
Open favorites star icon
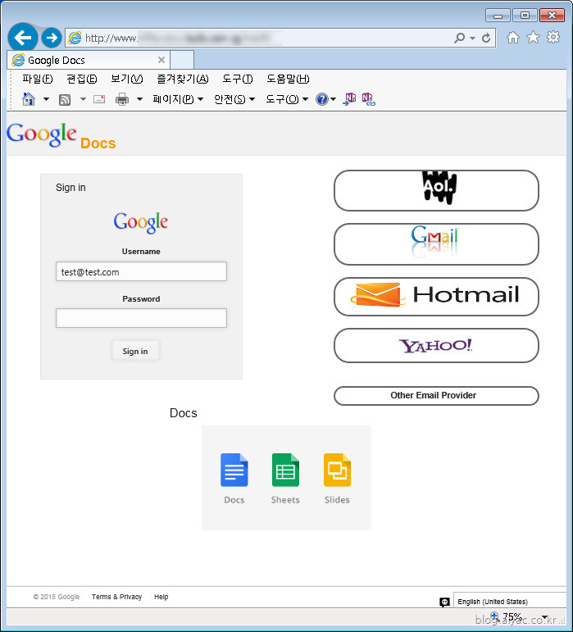pyautogui.click(x=533, y=38)
